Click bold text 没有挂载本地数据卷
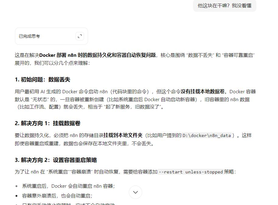Image resolution: width=278 pixels, height=205 pixels. 203,92
